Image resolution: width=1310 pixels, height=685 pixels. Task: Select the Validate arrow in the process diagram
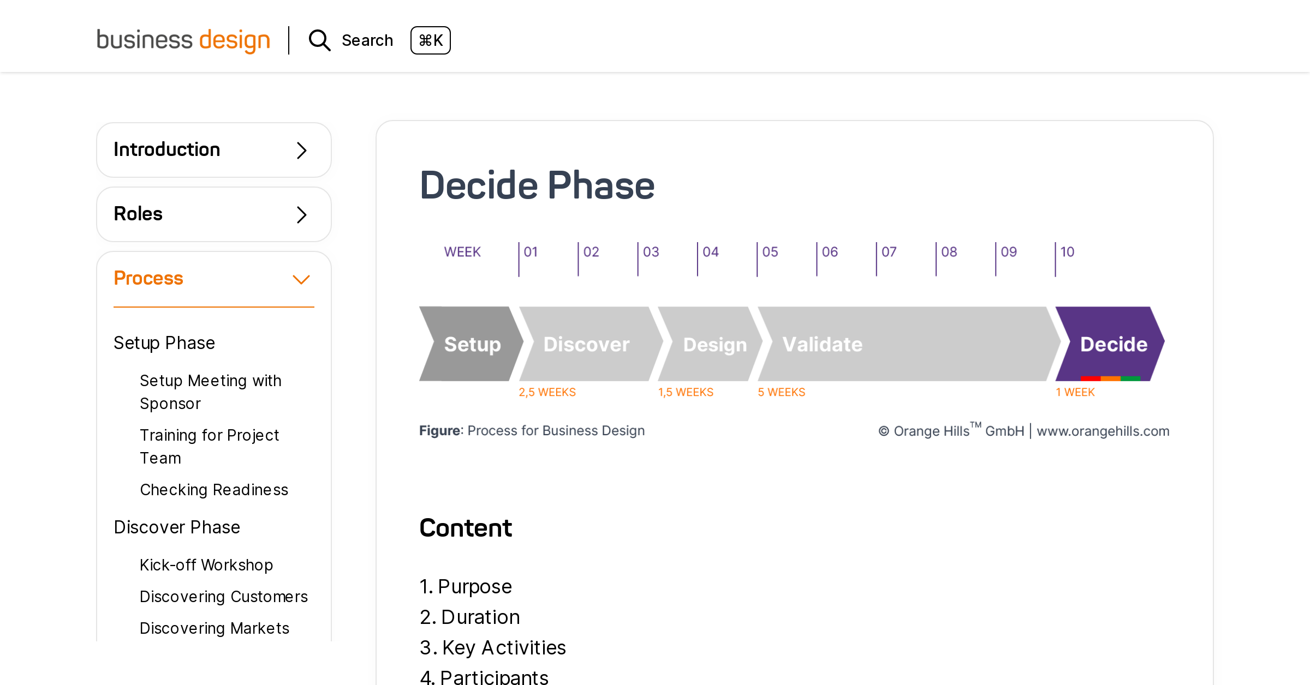822,344
